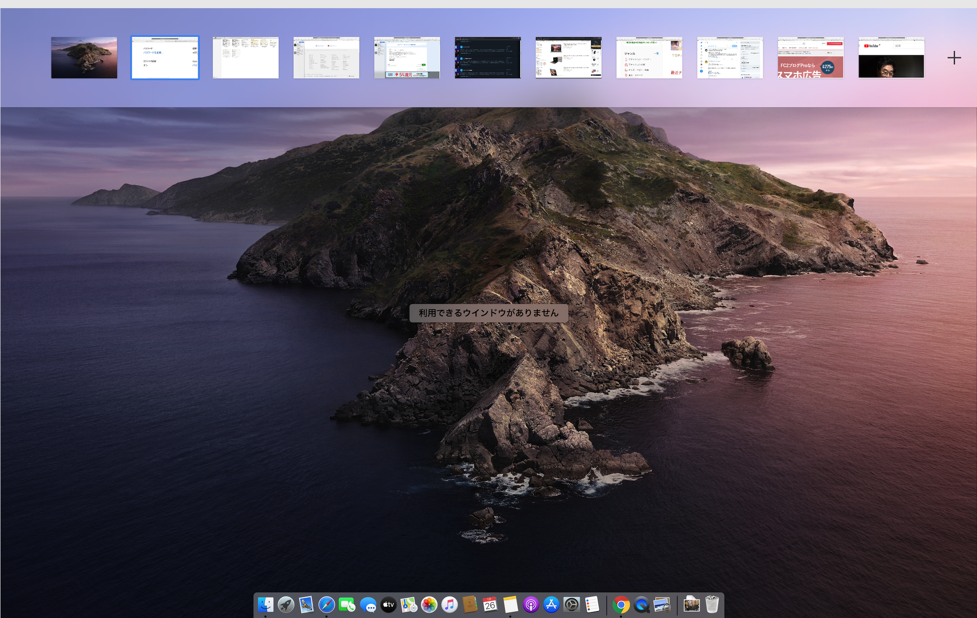
Task: Select the Catalina wallpaper desktop thumbnail
Action: (x=84, y=58)
